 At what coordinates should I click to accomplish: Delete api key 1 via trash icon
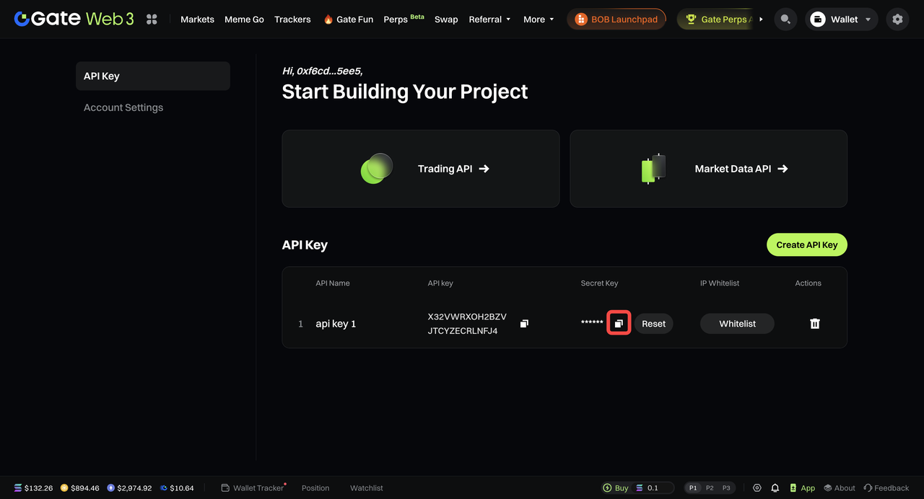pyautogui.click(x=815, y=324)
